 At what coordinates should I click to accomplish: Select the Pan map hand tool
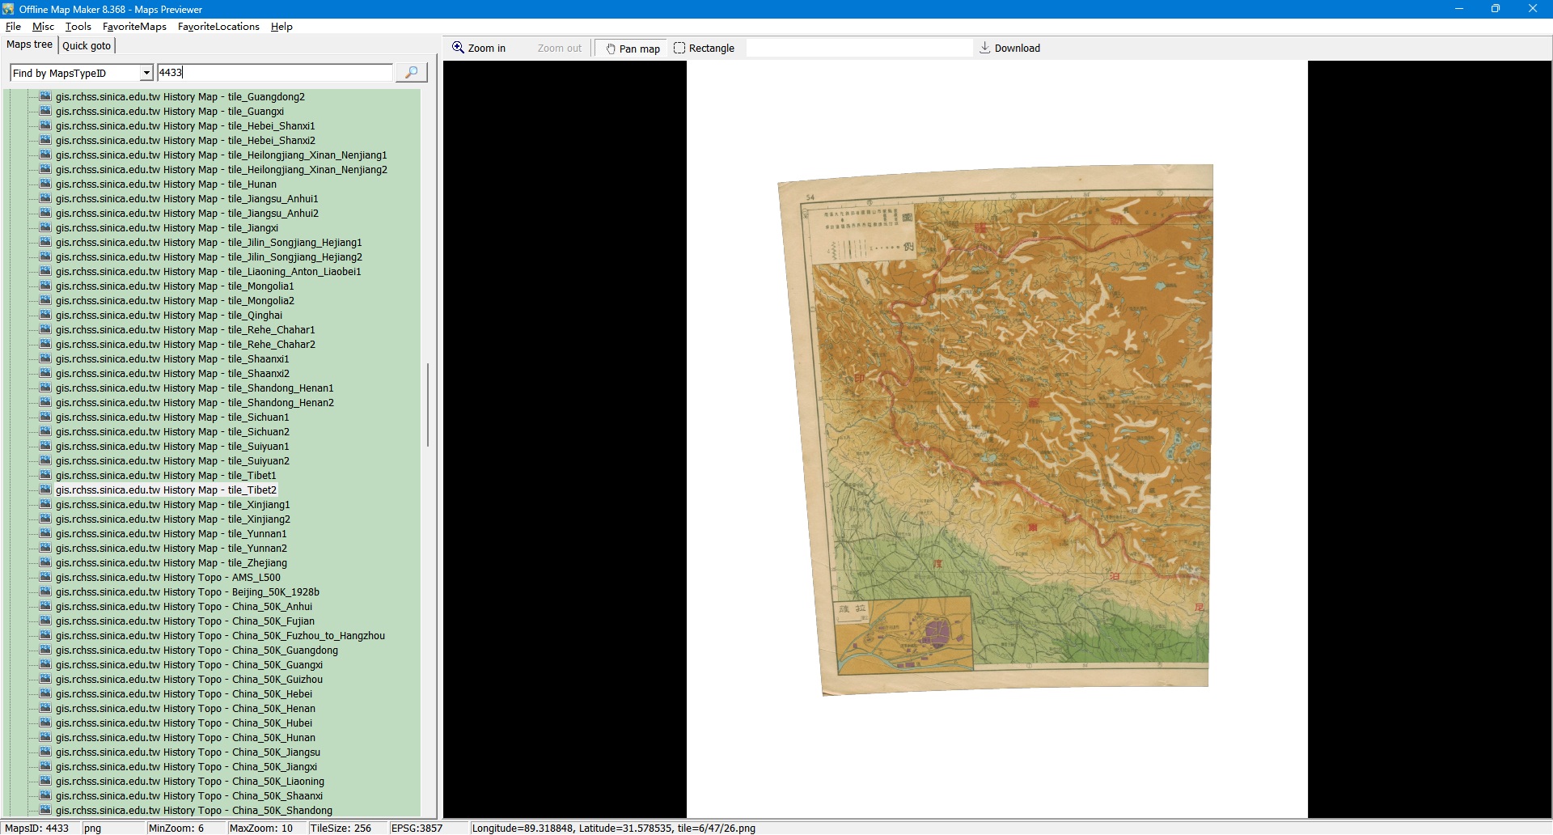coord(632,49)
